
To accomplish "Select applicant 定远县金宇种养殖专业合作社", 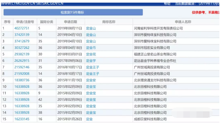I will coord(155,61).
